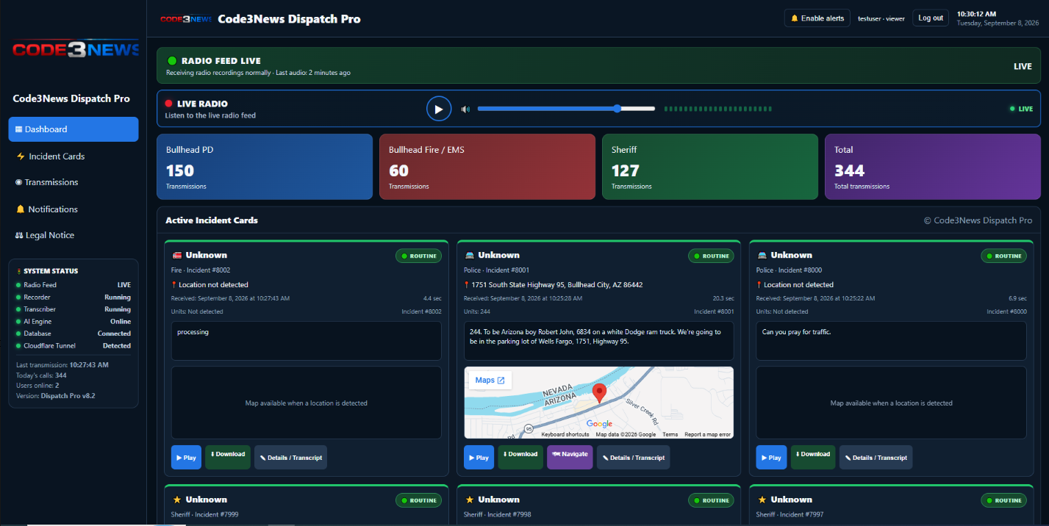Mute the live radio speaker icon

465,109
